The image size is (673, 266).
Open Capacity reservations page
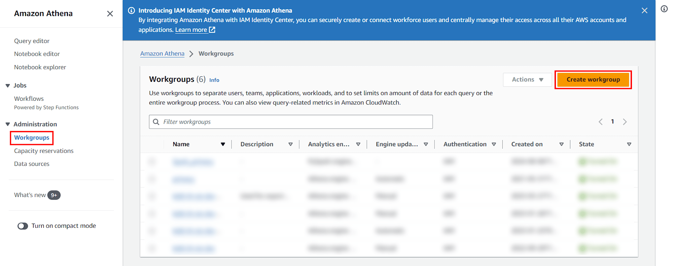[44, 151]
